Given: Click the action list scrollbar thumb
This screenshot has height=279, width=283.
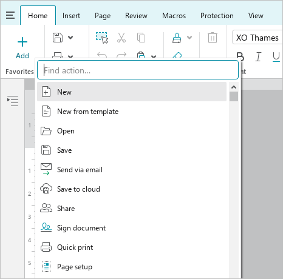Looking at the screenshot, I should coord(234,96).
